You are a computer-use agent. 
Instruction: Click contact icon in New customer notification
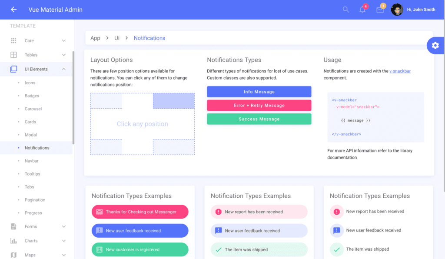pos(100,249)
